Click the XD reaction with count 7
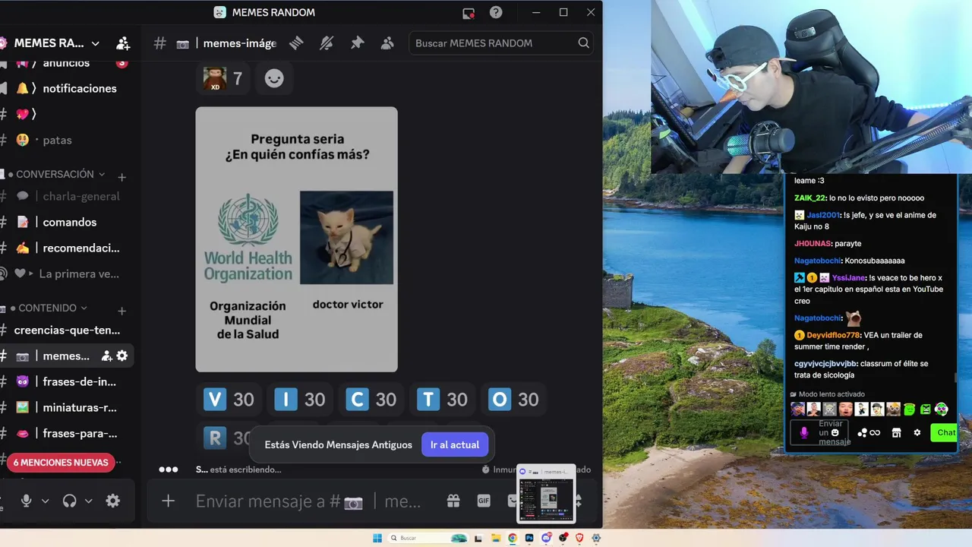Viewport: 972px width, 547px height. click(224, 78)
